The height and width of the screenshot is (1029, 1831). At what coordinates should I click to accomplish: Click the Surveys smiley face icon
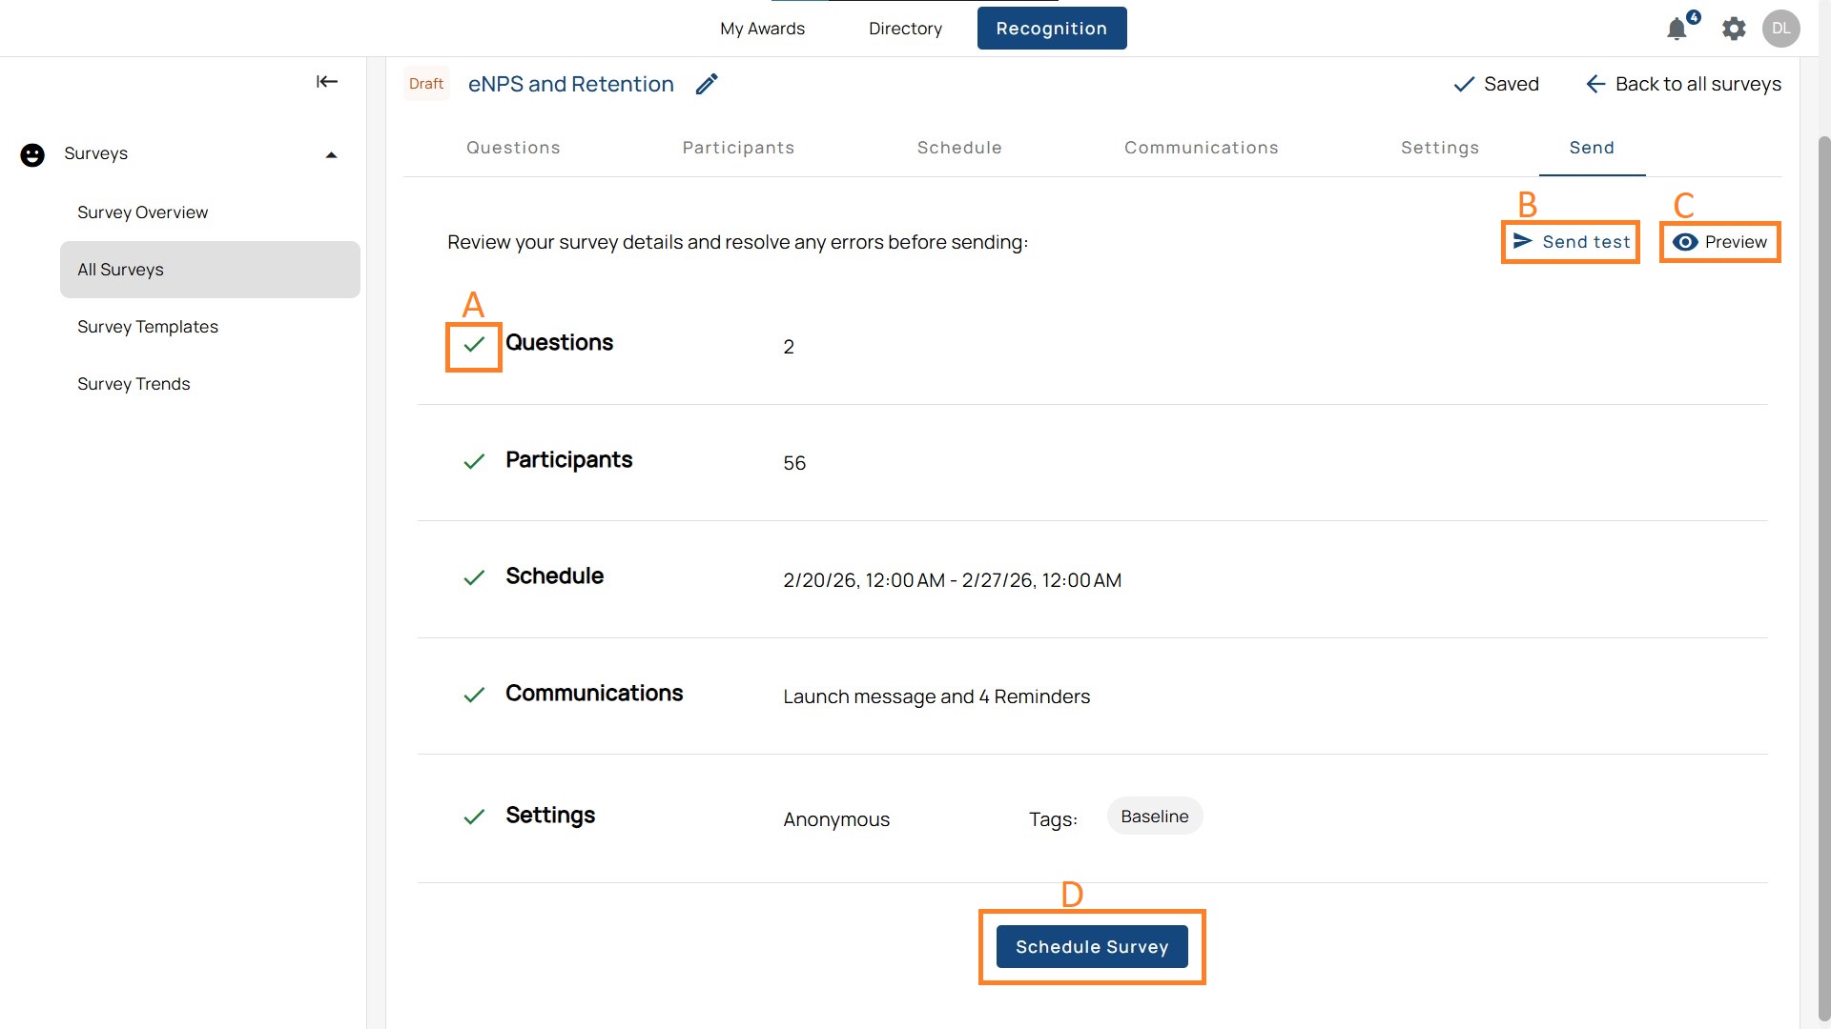point(32,154)
